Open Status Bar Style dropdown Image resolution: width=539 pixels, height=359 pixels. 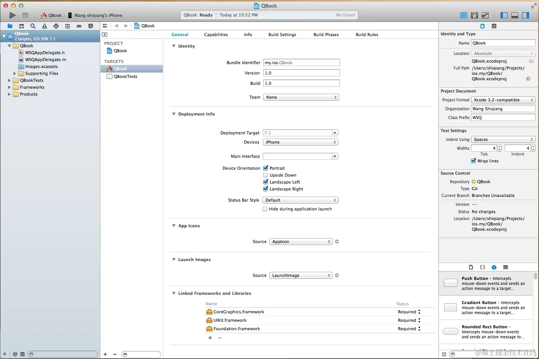(x=300, y=200)
